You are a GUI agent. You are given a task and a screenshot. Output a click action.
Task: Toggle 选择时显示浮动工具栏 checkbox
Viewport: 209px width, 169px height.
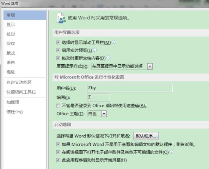click(x=58, y=43)
